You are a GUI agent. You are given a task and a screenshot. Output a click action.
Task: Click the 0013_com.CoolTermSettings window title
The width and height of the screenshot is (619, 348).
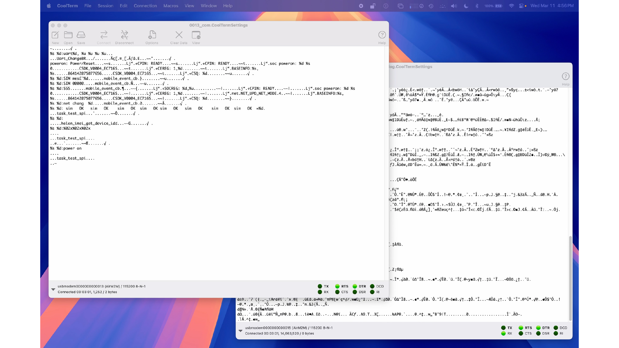pyautogui.click(x=218, y=25)
